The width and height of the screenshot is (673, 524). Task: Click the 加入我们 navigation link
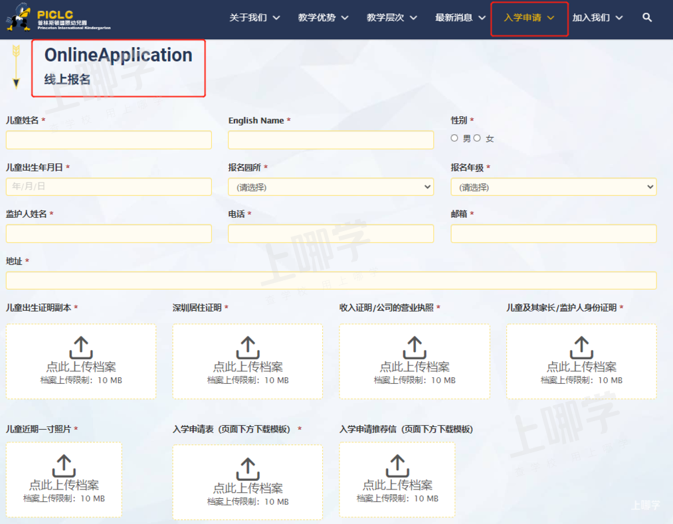pos(597,18)
